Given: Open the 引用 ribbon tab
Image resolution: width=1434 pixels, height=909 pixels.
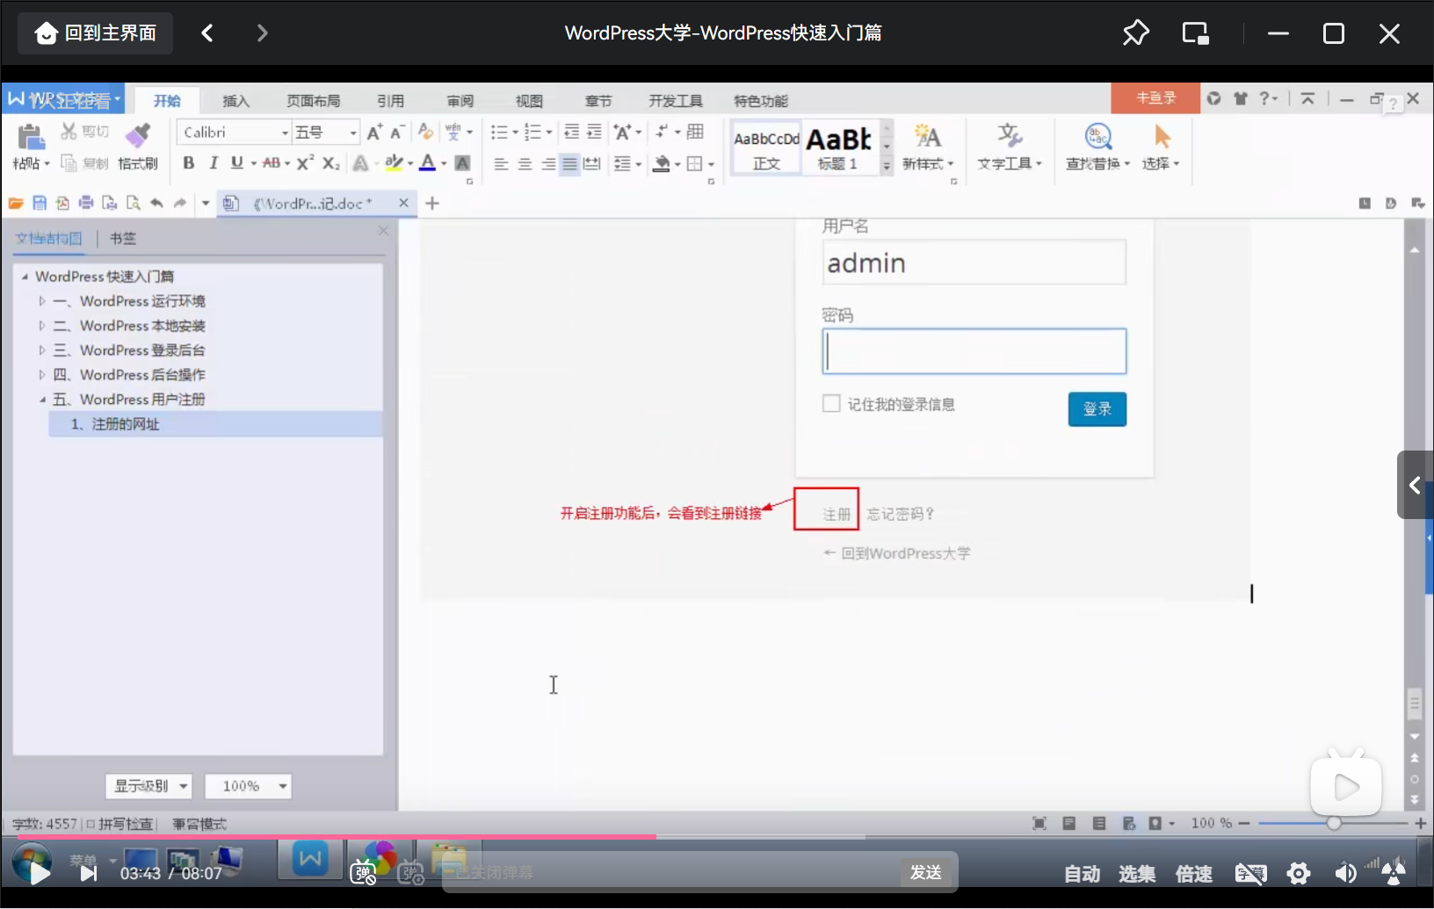Looking at the screenshot, I should click(390, 101).
